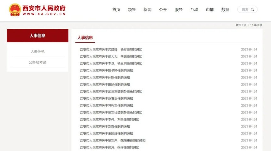Click the magnifier search icon
The image size is (271, 151).
[252, 9]
